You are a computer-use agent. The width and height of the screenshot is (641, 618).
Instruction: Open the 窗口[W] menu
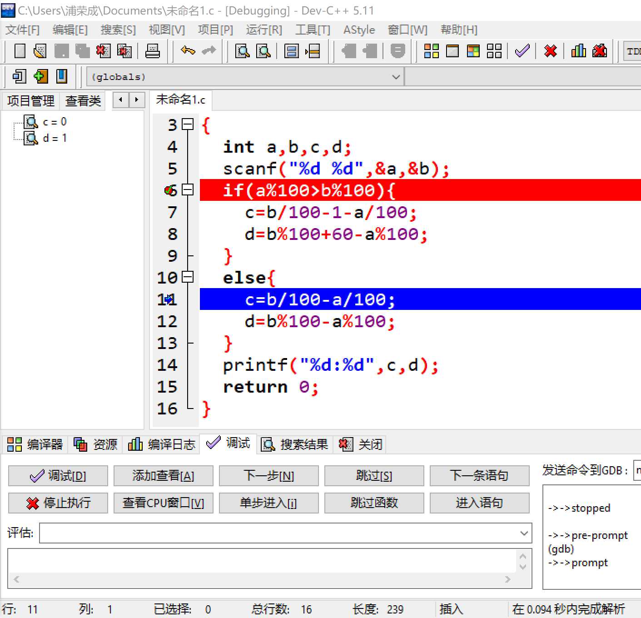407,30
